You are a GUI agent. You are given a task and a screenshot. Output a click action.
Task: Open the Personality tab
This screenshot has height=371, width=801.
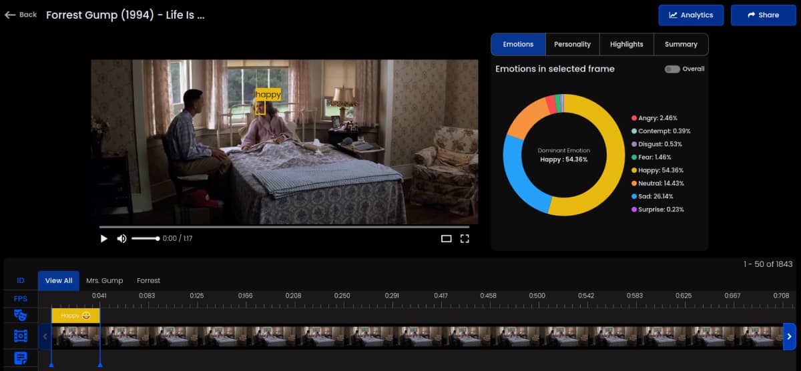572,44
